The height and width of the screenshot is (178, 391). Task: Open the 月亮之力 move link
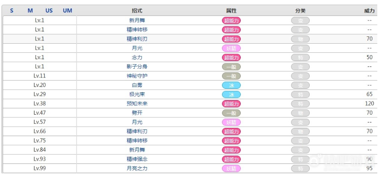pyautogui.click(x=137, y=168)
